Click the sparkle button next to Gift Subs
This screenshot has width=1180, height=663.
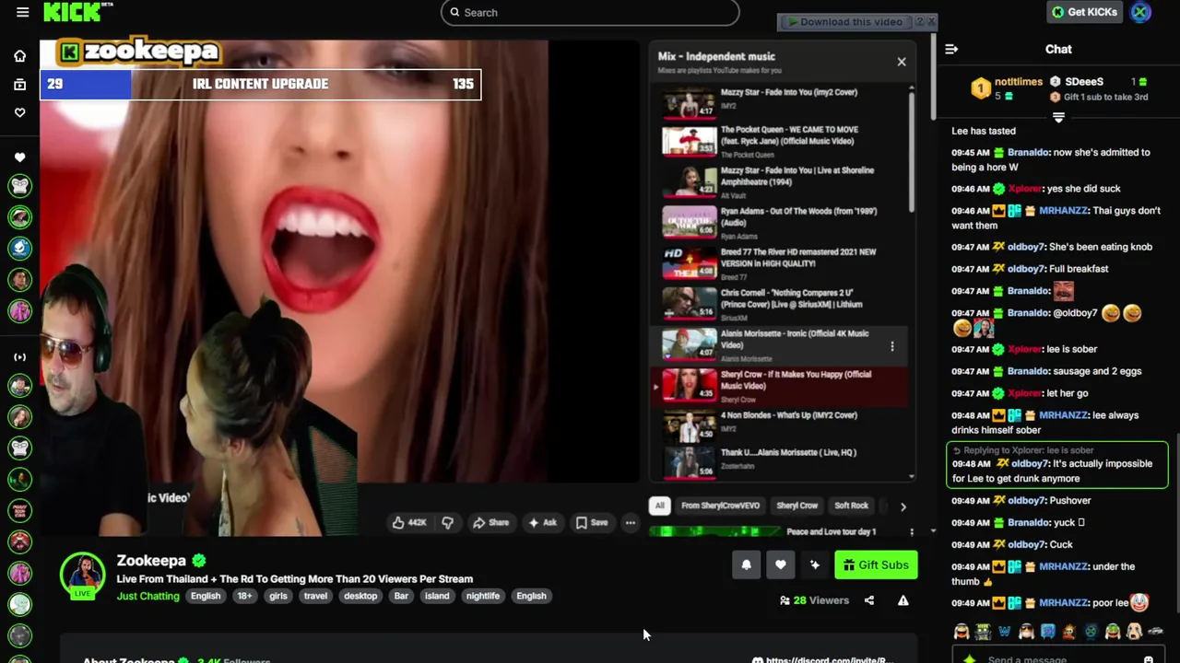tap(814, 565)
